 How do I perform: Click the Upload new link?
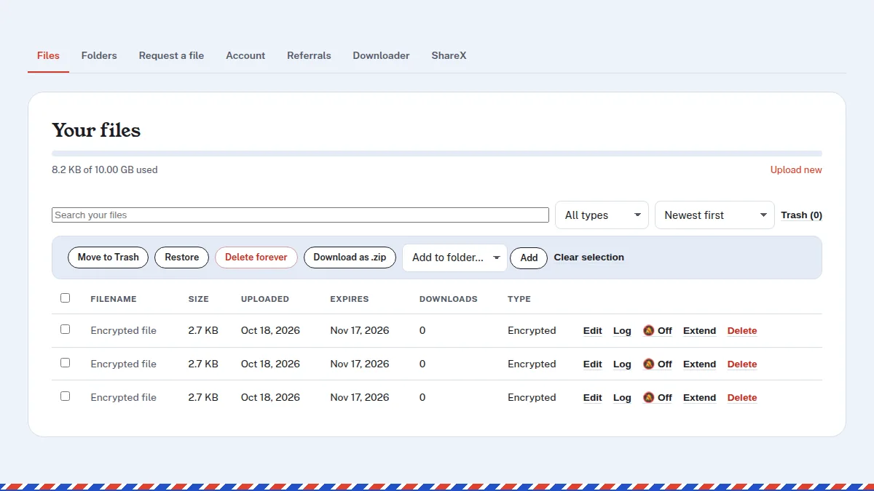(796, 170)
